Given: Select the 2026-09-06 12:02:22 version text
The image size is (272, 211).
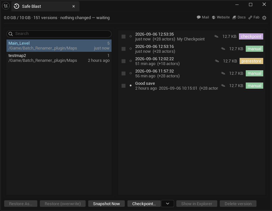Looking at the screenshot, I should 154,59.
